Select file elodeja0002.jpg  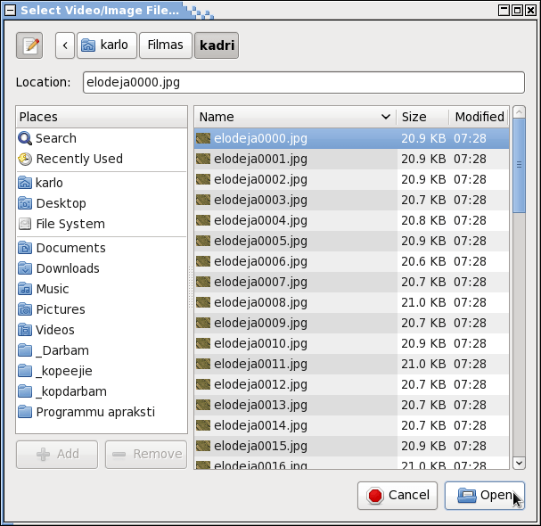351,179
